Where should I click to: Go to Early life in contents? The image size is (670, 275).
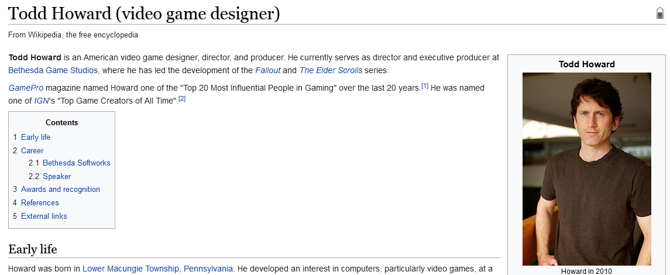click(35, 137)
